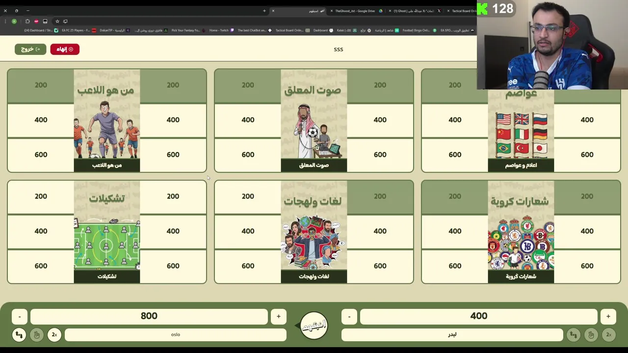The width and height of the screenshot is (628, 353).
Task: Pick the right 600 question of اعلام و عواصم
Action: click(x=587, y=155)
